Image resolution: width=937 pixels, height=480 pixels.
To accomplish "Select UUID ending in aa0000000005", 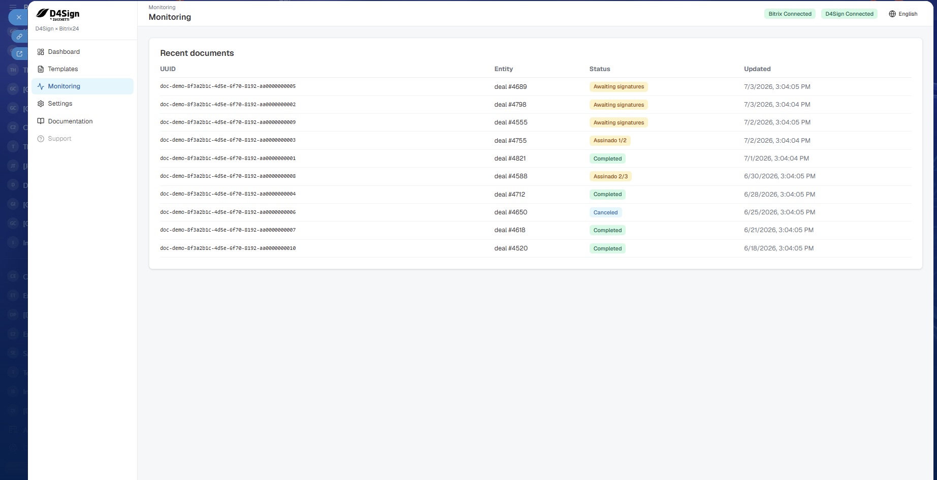I will (228, 86).
